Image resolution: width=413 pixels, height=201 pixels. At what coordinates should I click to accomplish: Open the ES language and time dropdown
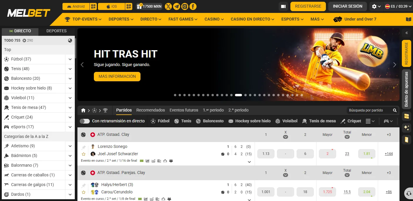398,6
